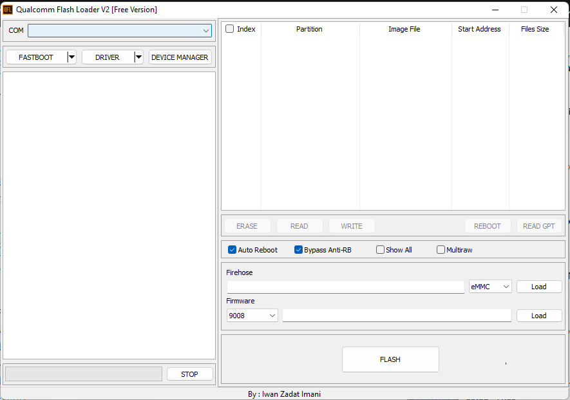
Task: Disable Bypass Anti-RB
Action: (298, 249)
